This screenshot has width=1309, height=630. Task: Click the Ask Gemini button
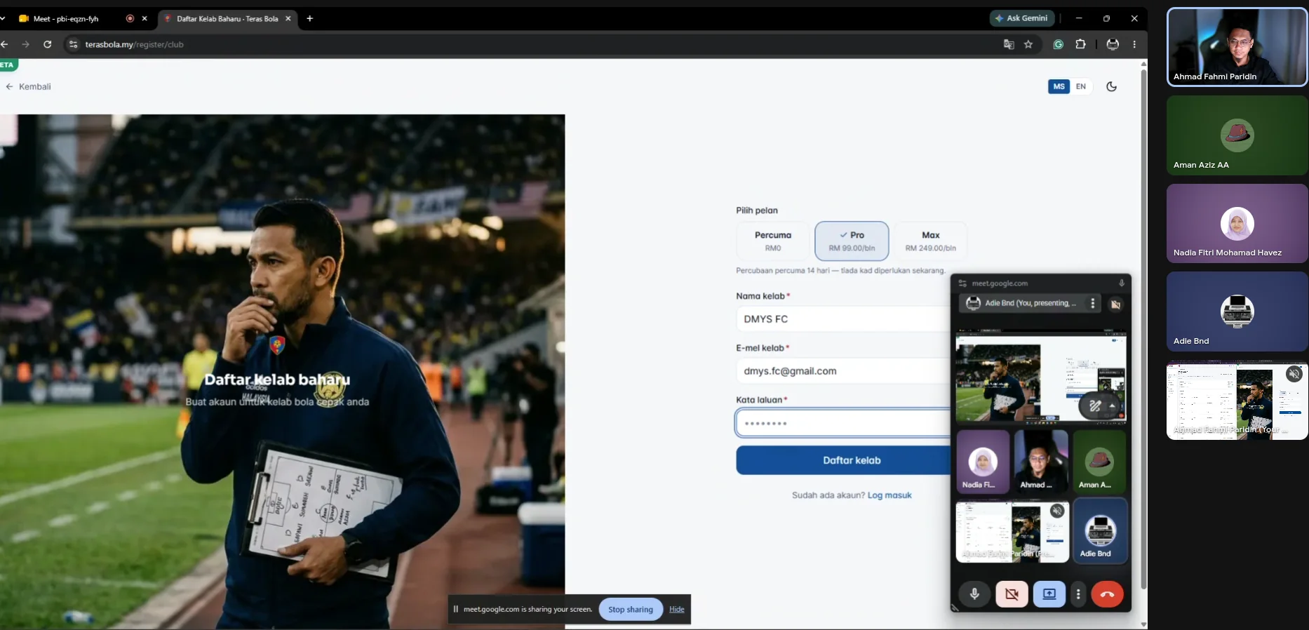click(x=1021, y=18)
